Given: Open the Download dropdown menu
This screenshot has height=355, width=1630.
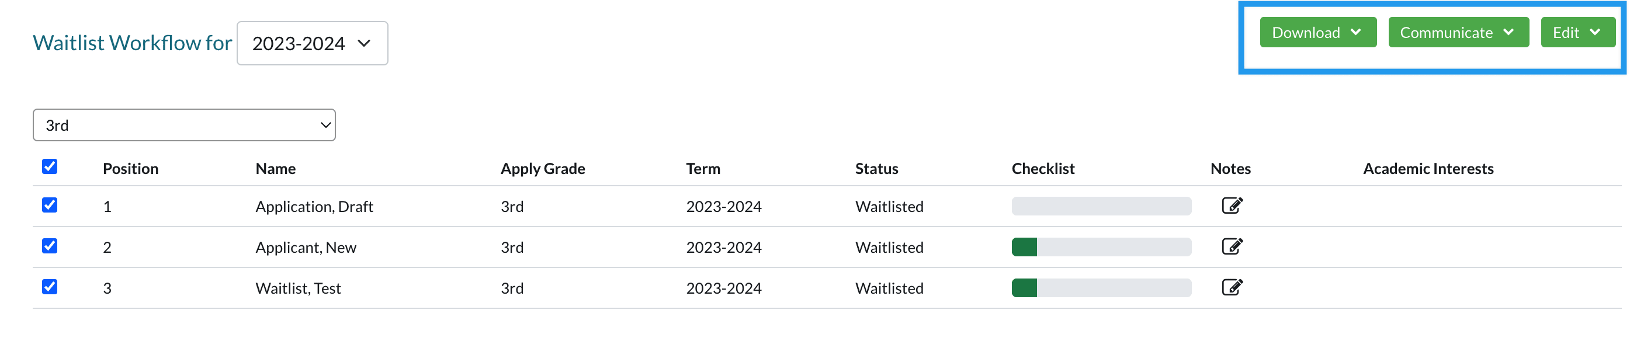Looking at the screenshot, I should tap(1317, 32).
